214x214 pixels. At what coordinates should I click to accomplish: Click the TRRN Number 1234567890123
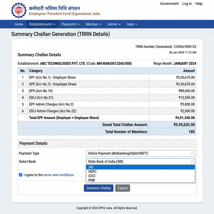(x=185, y=47)
